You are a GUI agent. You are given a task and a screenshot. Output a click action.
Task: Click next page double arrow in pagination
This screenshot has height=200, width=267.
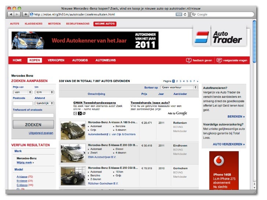pyautogui.click(x=198, y=81)
